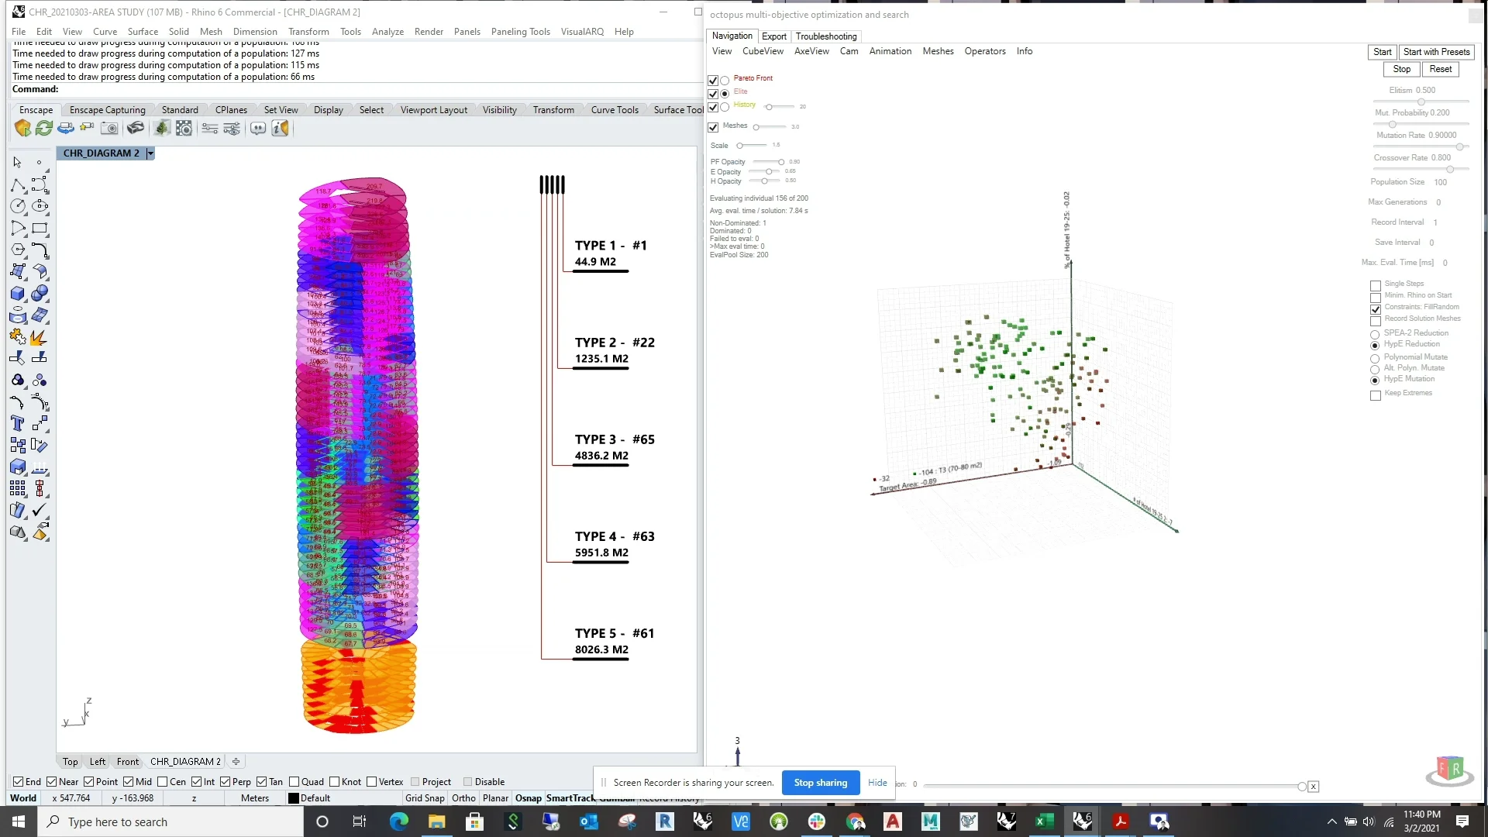Open the Enscape asset library tree icon
This screenshot has height=837, width=1488.
(162, 129)
